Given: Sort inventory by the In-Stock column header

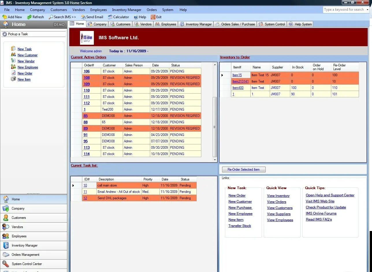Looking at the screenshot, I should (300, 67).
